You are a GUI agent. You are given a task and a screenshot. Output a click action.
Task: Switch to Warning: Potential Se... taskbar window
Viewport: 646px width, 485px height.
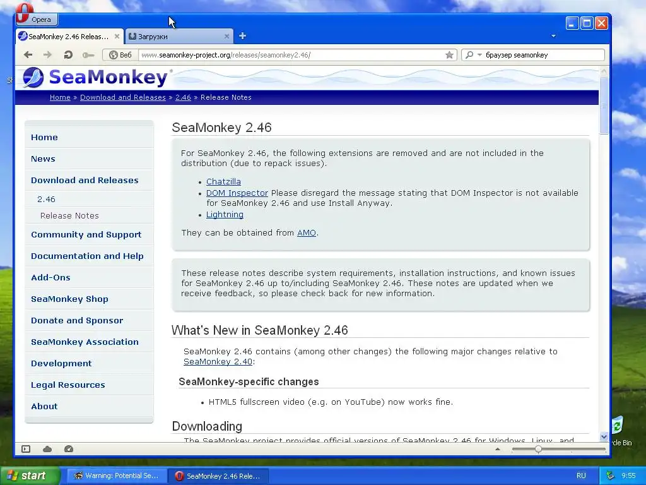[x=117, y=476]
